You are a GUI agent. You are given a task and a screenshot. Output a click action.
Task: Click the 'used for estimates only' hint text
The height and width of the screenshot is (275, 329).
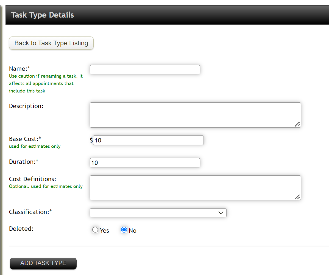click(35, 146)
